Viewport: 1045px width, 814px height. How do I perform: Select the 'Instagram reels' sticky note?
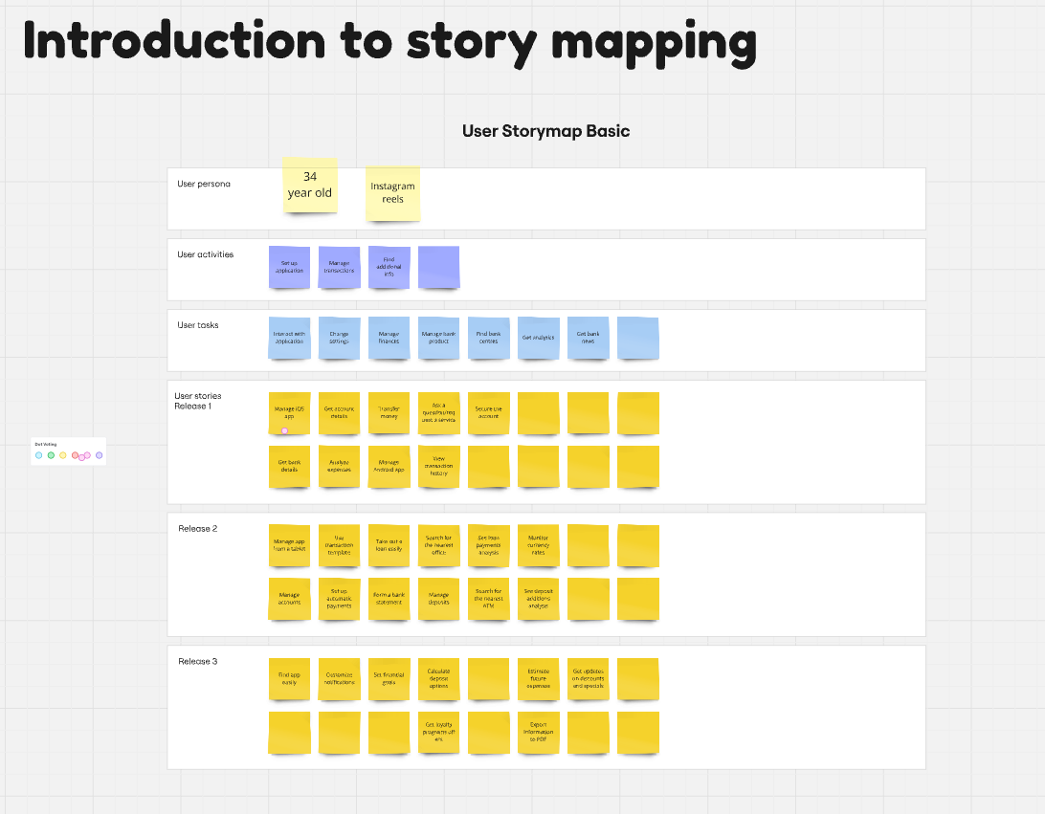point(392,193)
